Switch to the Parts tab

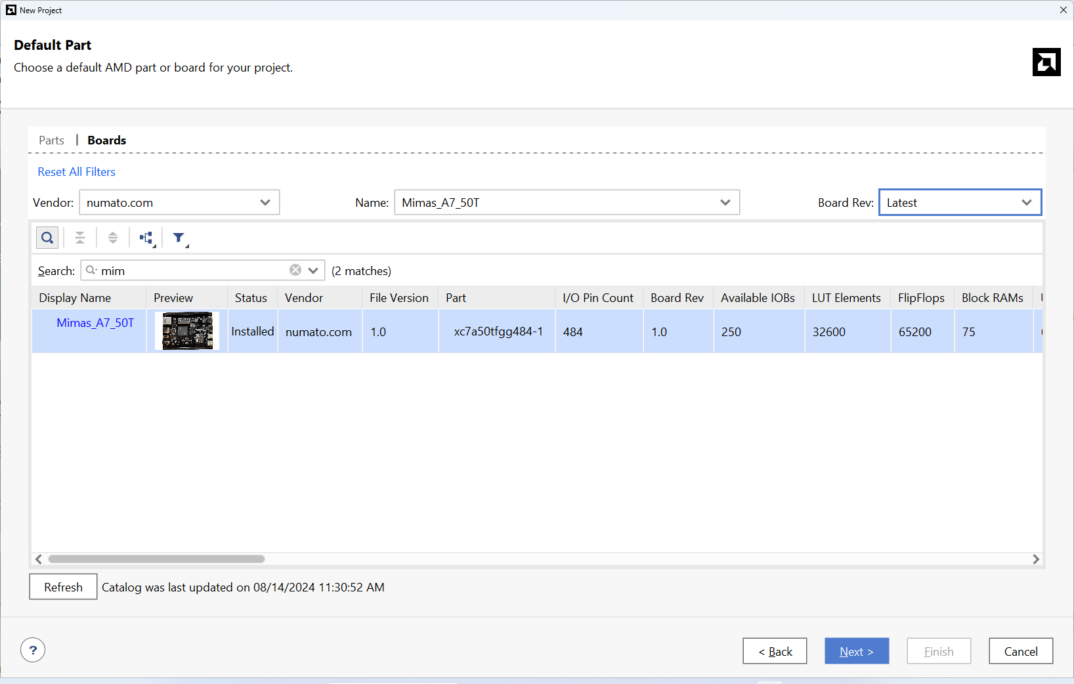51,140
